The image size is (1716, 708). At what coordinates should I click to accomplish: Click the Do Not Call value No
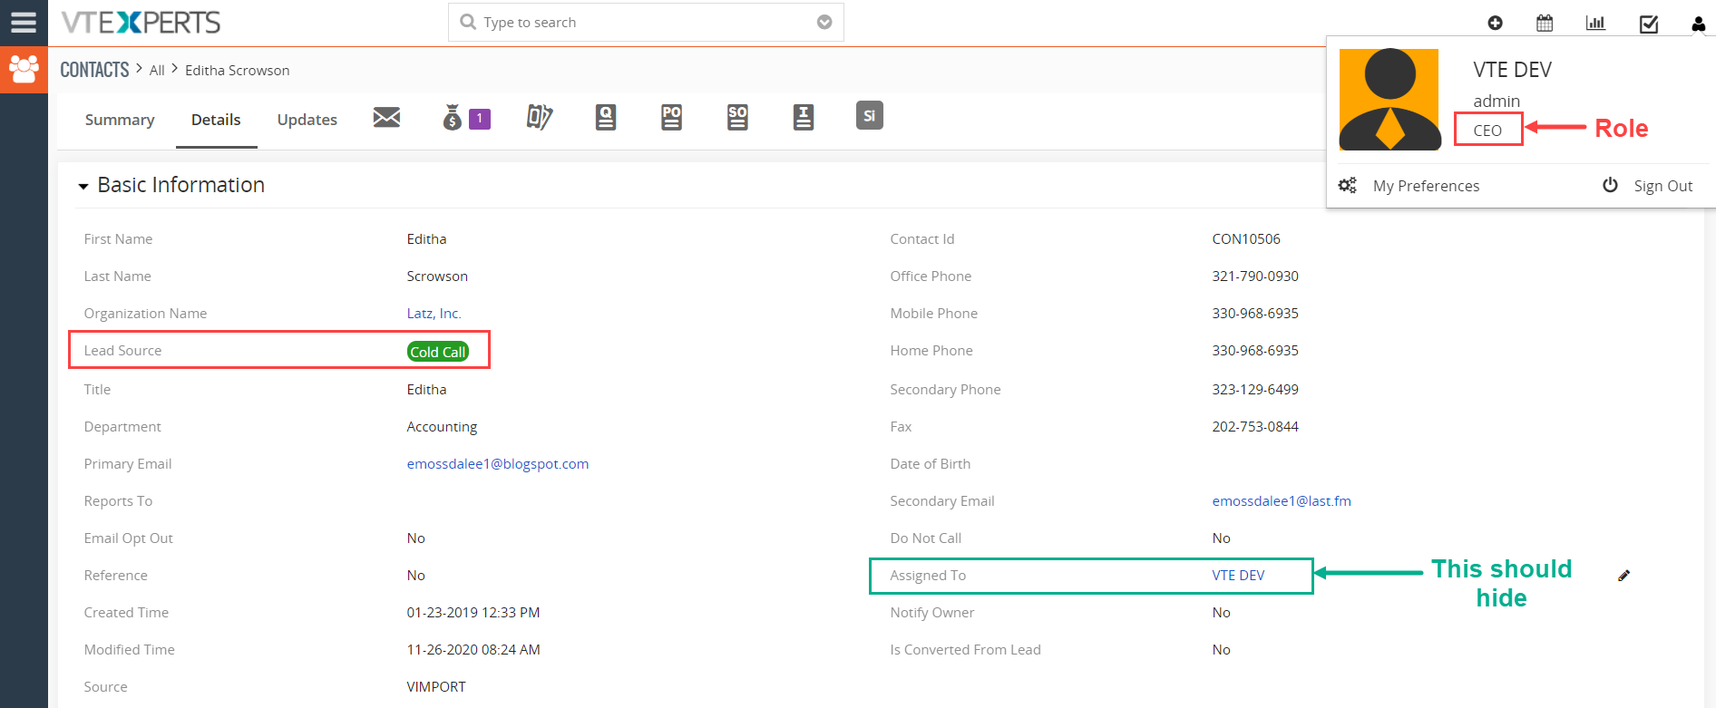coord(1221,538)
